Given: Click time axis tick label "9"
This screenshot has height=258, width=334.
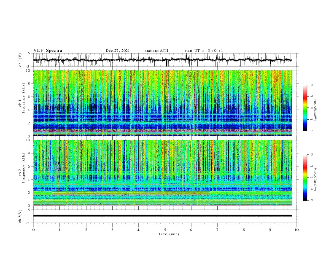Looking at the screenshot, I should pos(270,230).
